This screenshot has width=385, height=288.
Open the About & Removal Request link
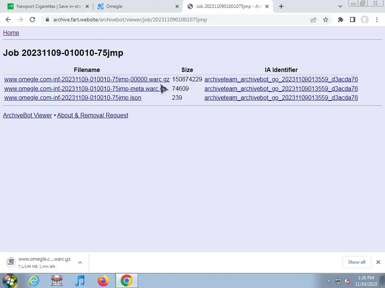pyautogui.click(x=92, y=115)
